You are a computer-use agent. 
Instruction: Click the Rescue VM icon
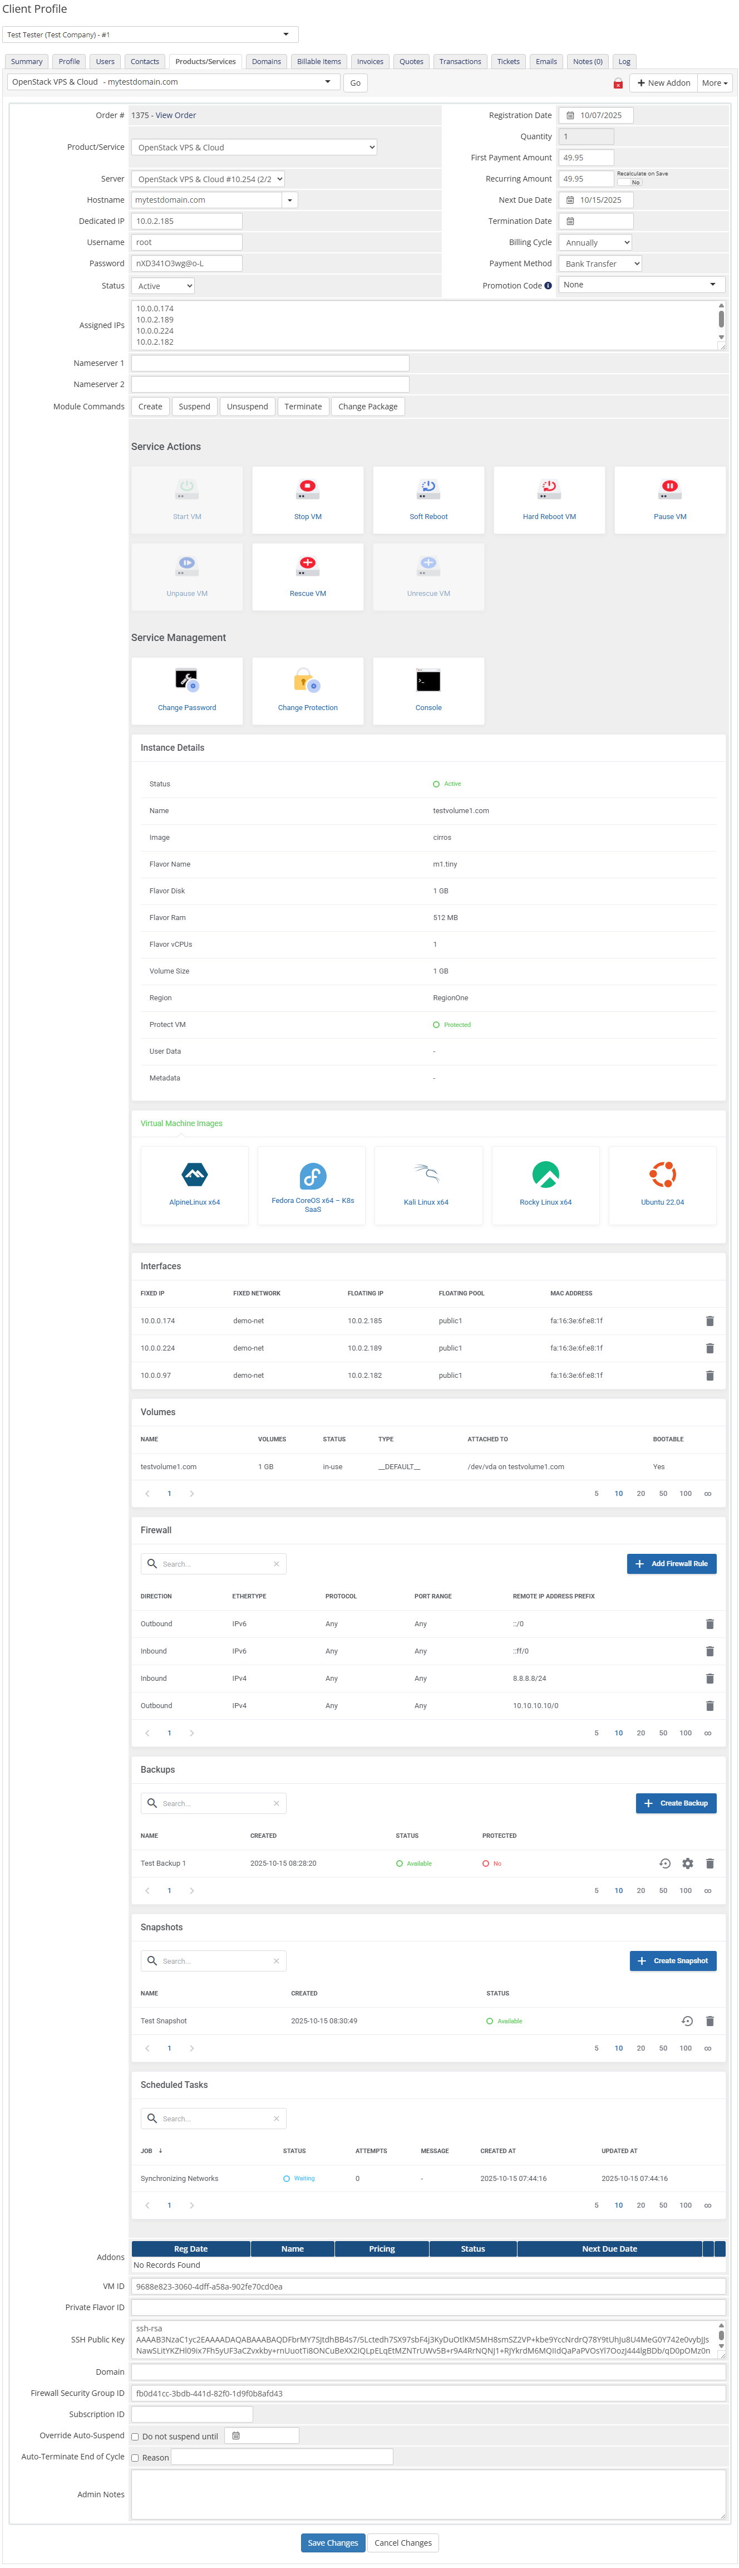[308, 565]
